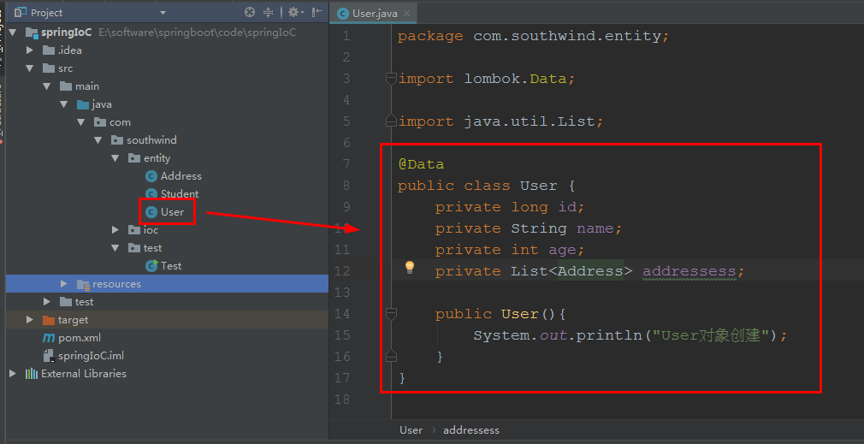Image resolution: width=864 pixels, height=444 pixels.
Task: Click the addressess field name on line 12
Action: coord(689,271)
